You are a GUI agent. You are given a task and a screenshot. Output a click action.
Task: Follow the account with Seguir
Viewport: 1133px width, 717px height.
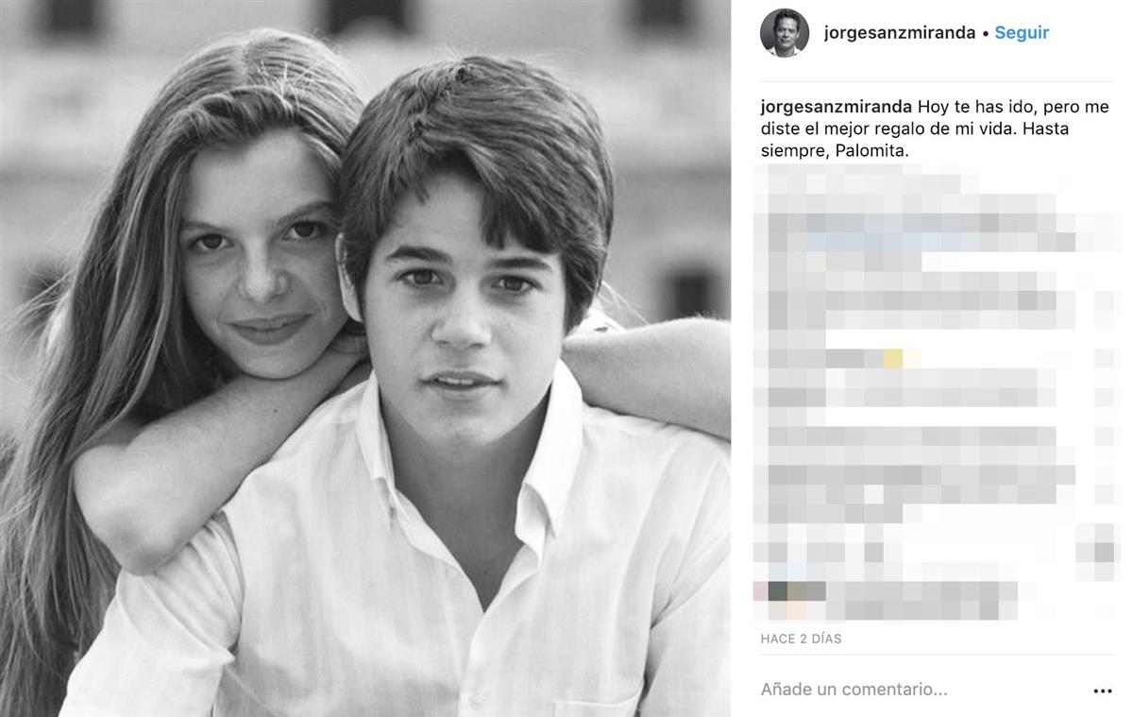click(1022, 33)
